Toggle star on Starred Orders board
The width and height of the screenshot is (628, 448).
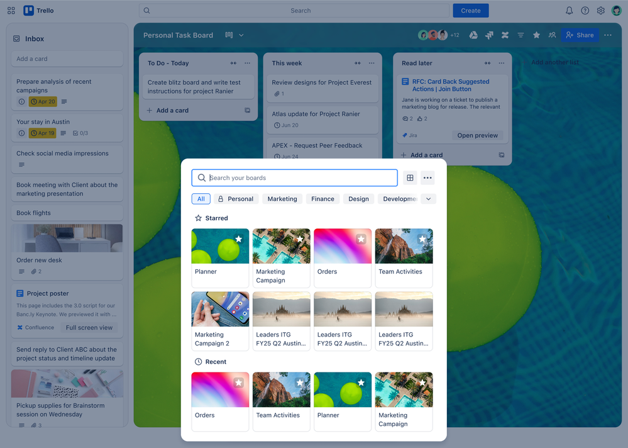click(x=361, y=239)
